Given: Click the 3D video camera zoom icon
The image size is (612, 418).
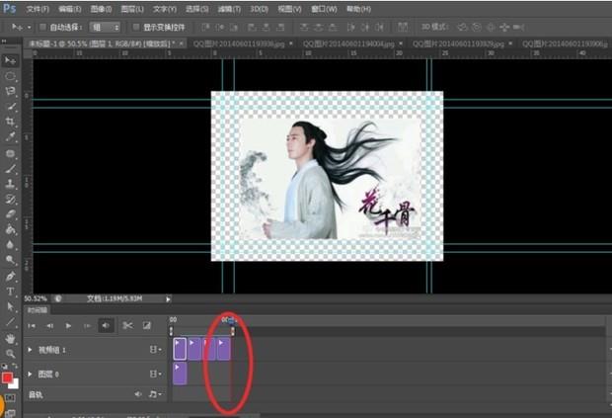Looking at the screenshot, I should click(x=518, y=27).
